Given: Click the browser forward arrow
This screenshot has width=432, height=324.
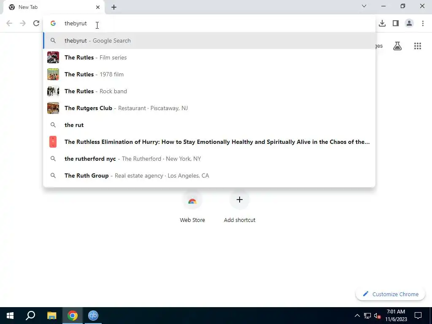Looking at the screenshot, I should 23,23.
